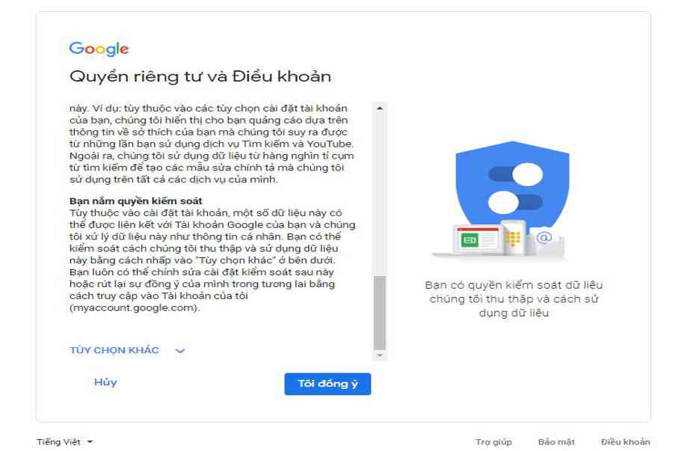Screen dimensions: 673x451
Task: Click the scrollbar track above the thumb
Action: pyautogui.click(x=379, y=194)
